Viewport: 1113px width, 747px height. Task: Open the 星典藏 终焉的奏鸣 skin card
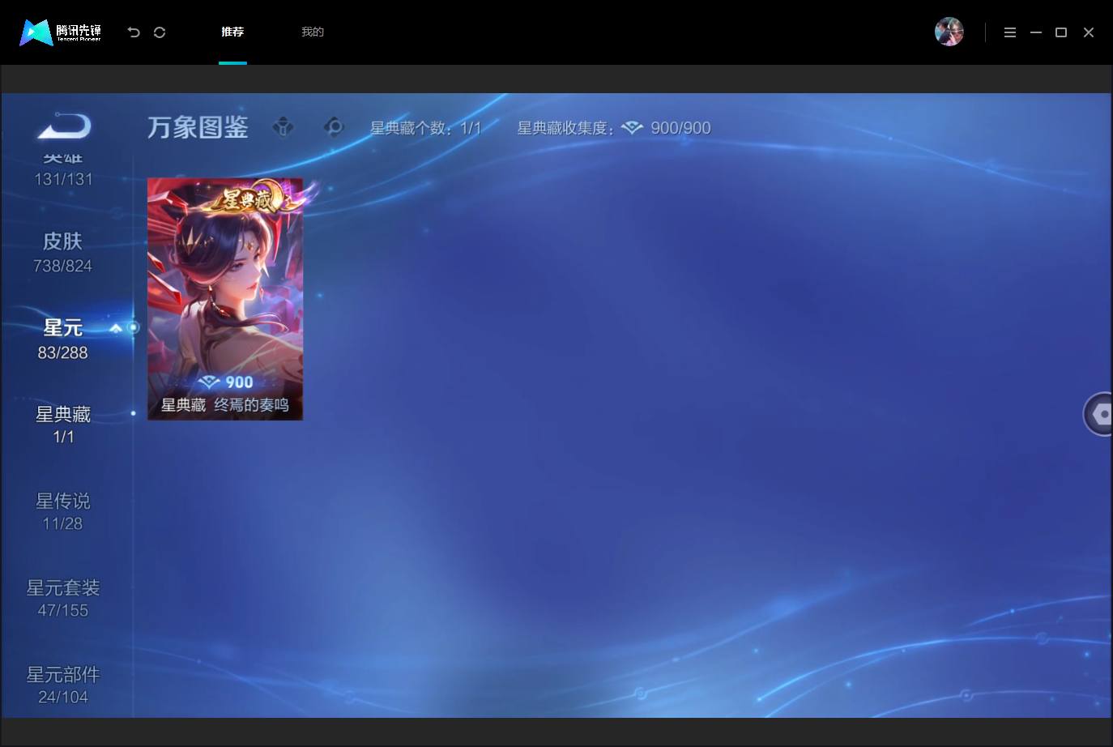pyautogui.click(x=225, y=299)
